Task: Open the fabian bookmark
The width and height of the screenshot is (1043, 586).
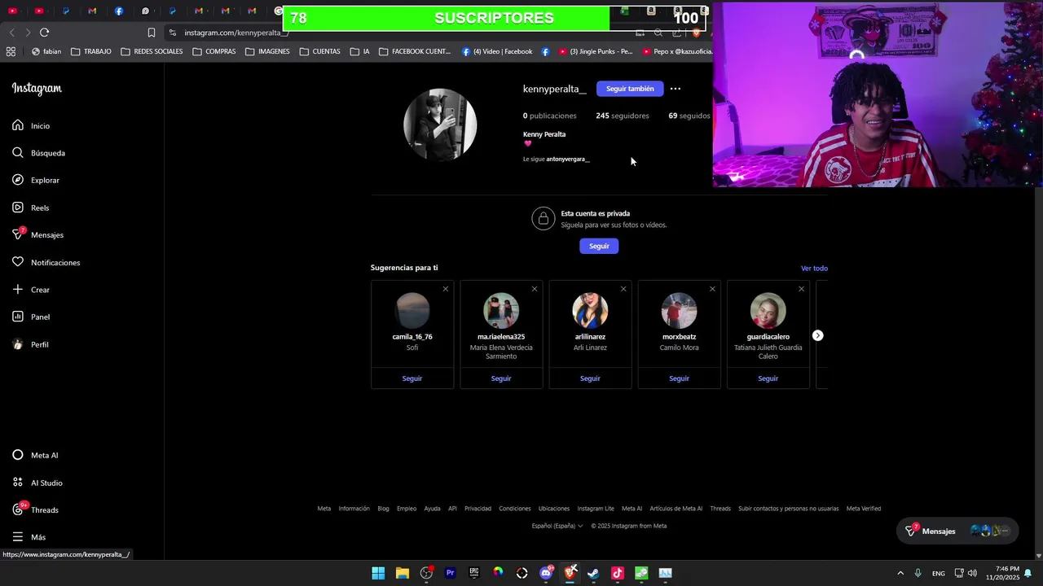Action: [x=46, y=51]
